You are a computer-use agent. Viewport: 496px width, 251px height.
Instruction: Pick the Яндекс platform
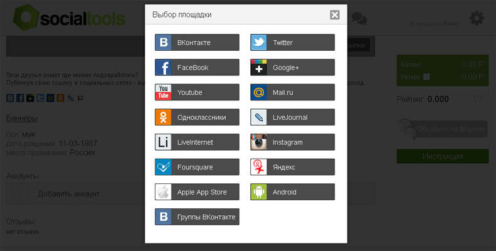292,167
